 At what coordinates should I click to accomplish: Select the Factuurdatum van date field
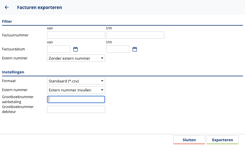click(x=59, y=49)
